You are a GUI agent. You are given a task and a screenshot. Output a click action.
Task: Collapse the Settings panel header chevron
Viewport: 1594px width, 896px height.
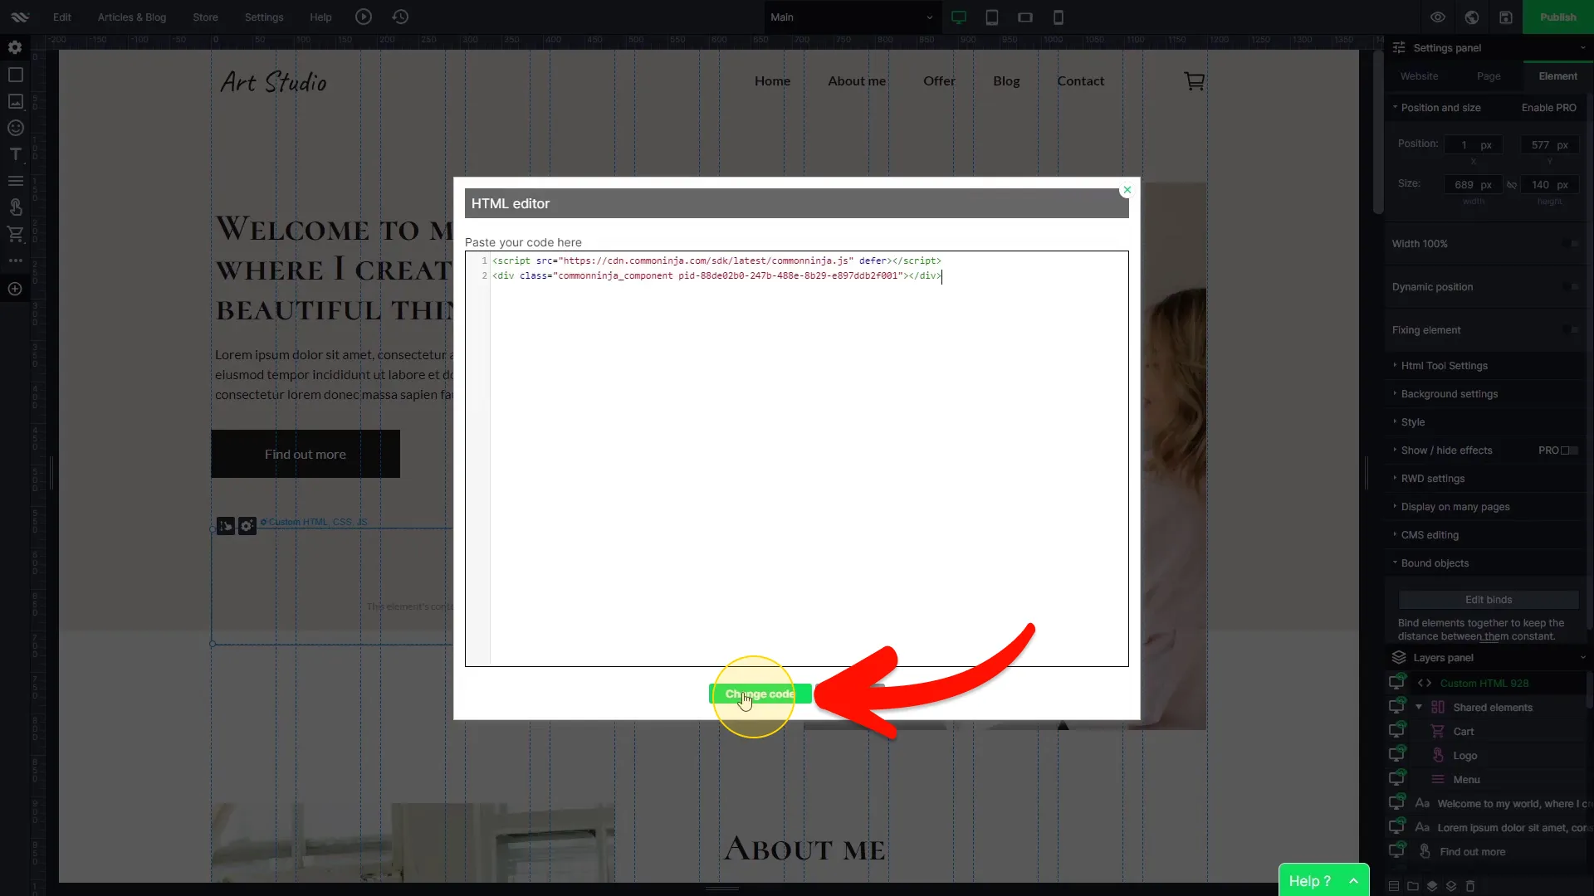(x=1582, y=48)
